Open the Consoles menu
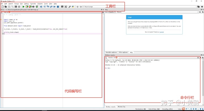The height and width of the screenshot is (111, 204). pyautogui.click(x=33, y=4)
